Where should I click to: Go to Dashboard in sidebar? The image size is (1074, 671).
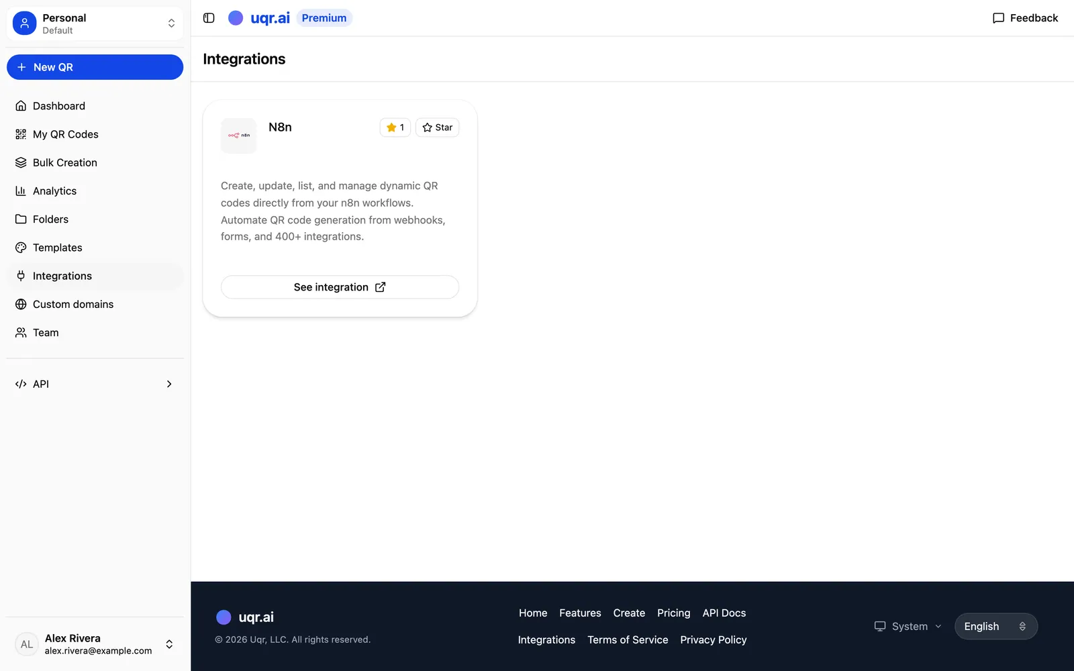tap(95, 106)
